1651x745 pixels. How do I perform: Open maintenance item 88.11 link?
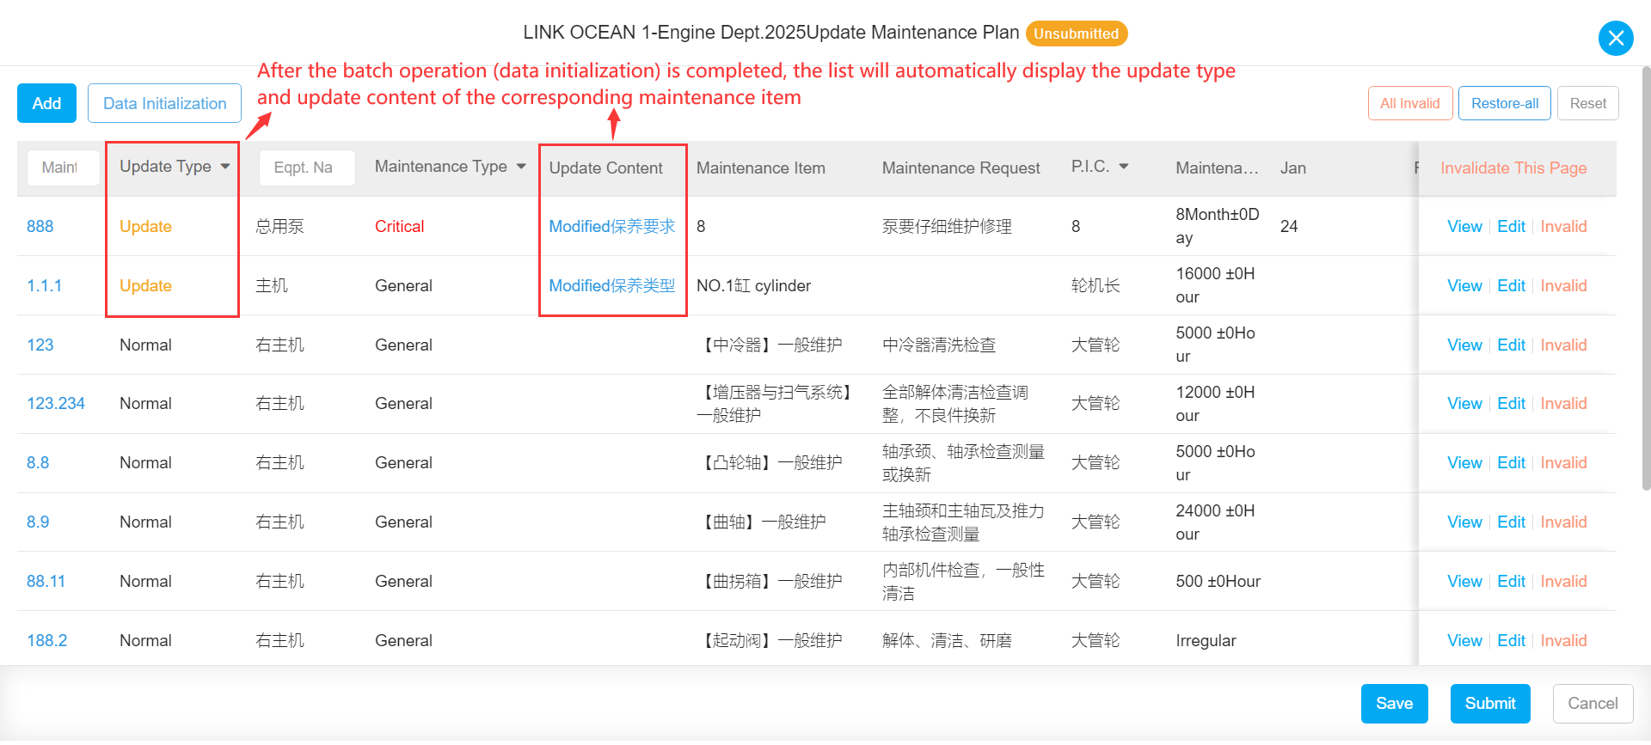point(46,582)
